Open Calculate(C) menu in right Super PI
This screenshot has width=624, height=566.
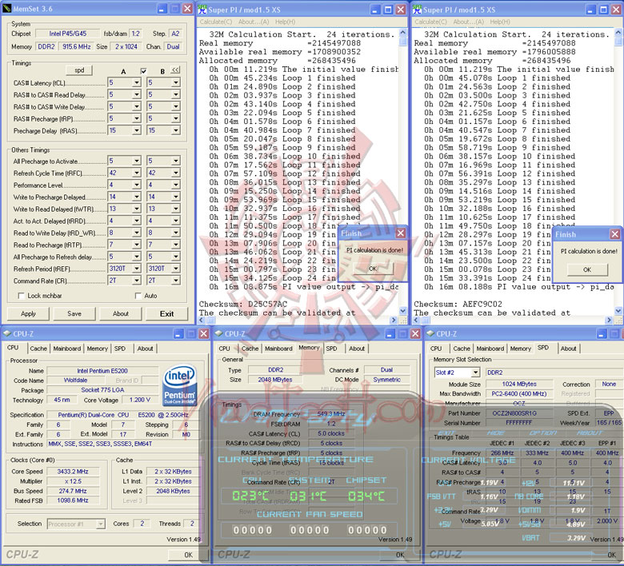pos(430,22)
